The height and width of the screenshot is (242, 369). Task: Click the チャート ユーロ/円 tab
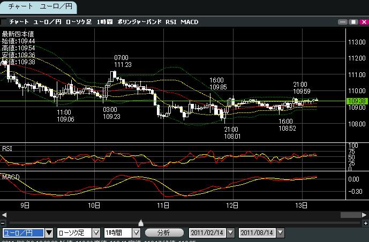tap(39, 7)
